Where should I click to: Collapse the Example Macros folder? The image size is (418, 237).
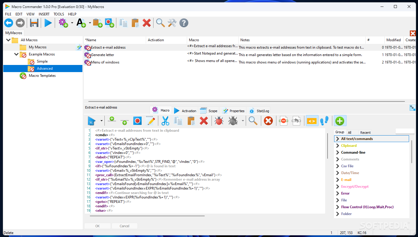pos(16,54)
